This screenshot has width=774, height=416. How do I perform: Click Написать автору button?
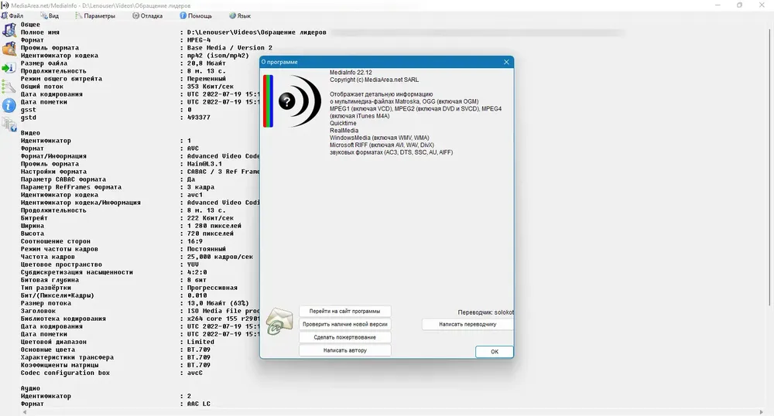pos(345,350)
